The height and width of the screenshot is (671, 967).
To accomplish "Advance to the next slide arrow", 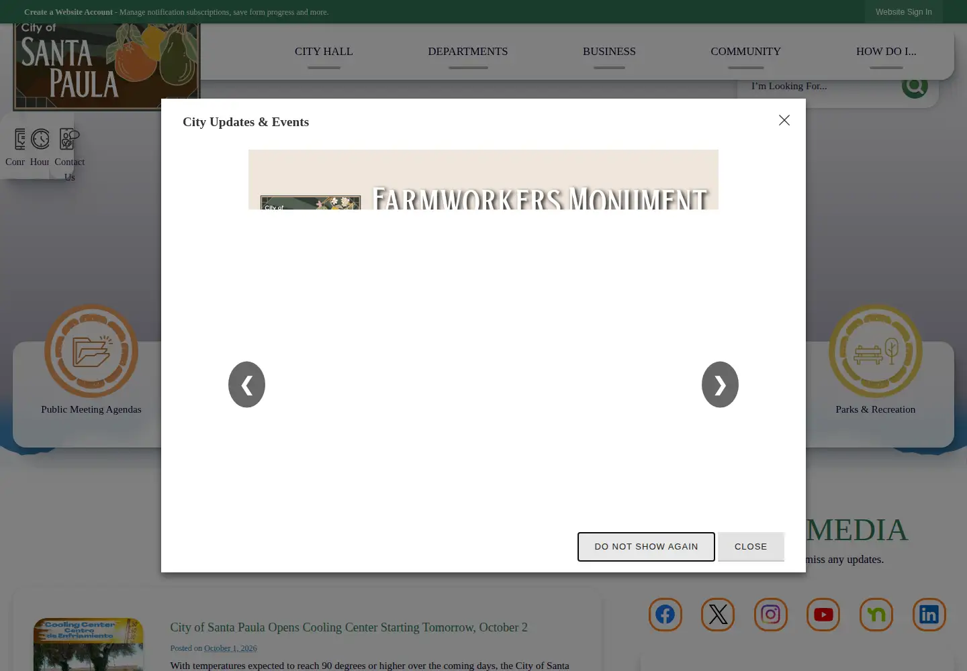I will (720, 384).
